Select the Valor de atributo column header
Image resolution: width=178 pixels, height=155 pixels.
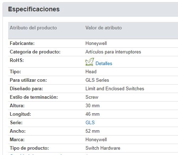click(104, 28)
